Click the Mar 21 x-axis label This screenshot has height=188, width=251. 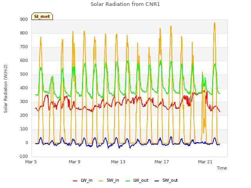coord(205,162)
